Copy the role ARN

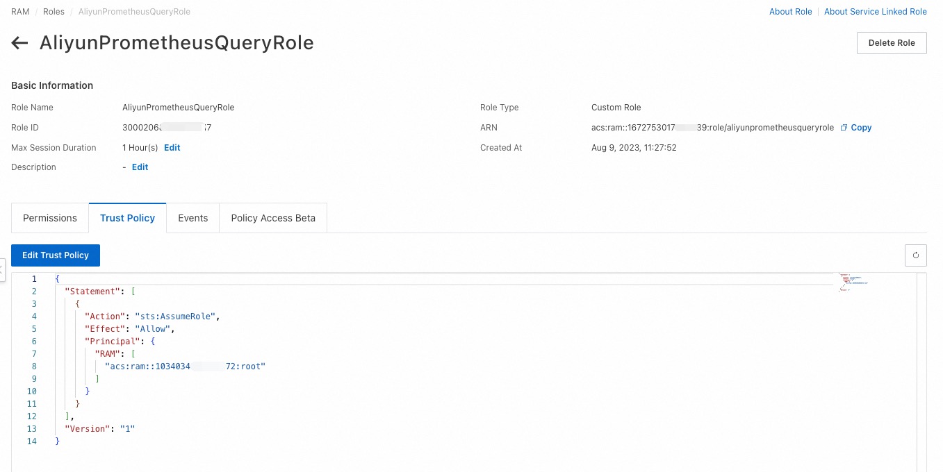[861, 128]
